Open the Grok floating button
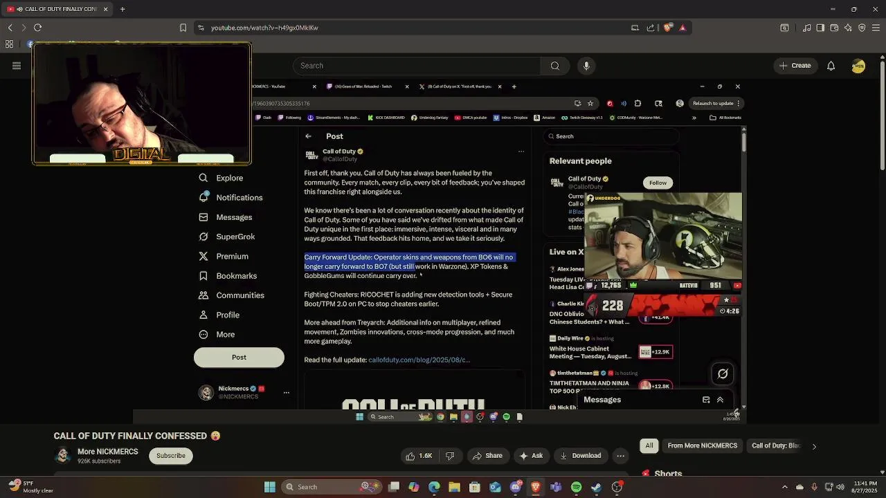Screen dimensions: 886x498 tap(723, 373)
